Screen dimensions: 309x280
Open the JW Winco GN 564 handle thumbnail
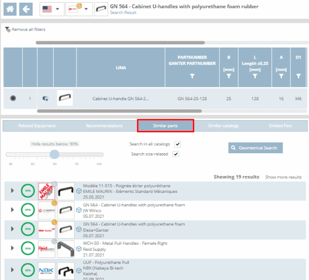pos(66,210)
